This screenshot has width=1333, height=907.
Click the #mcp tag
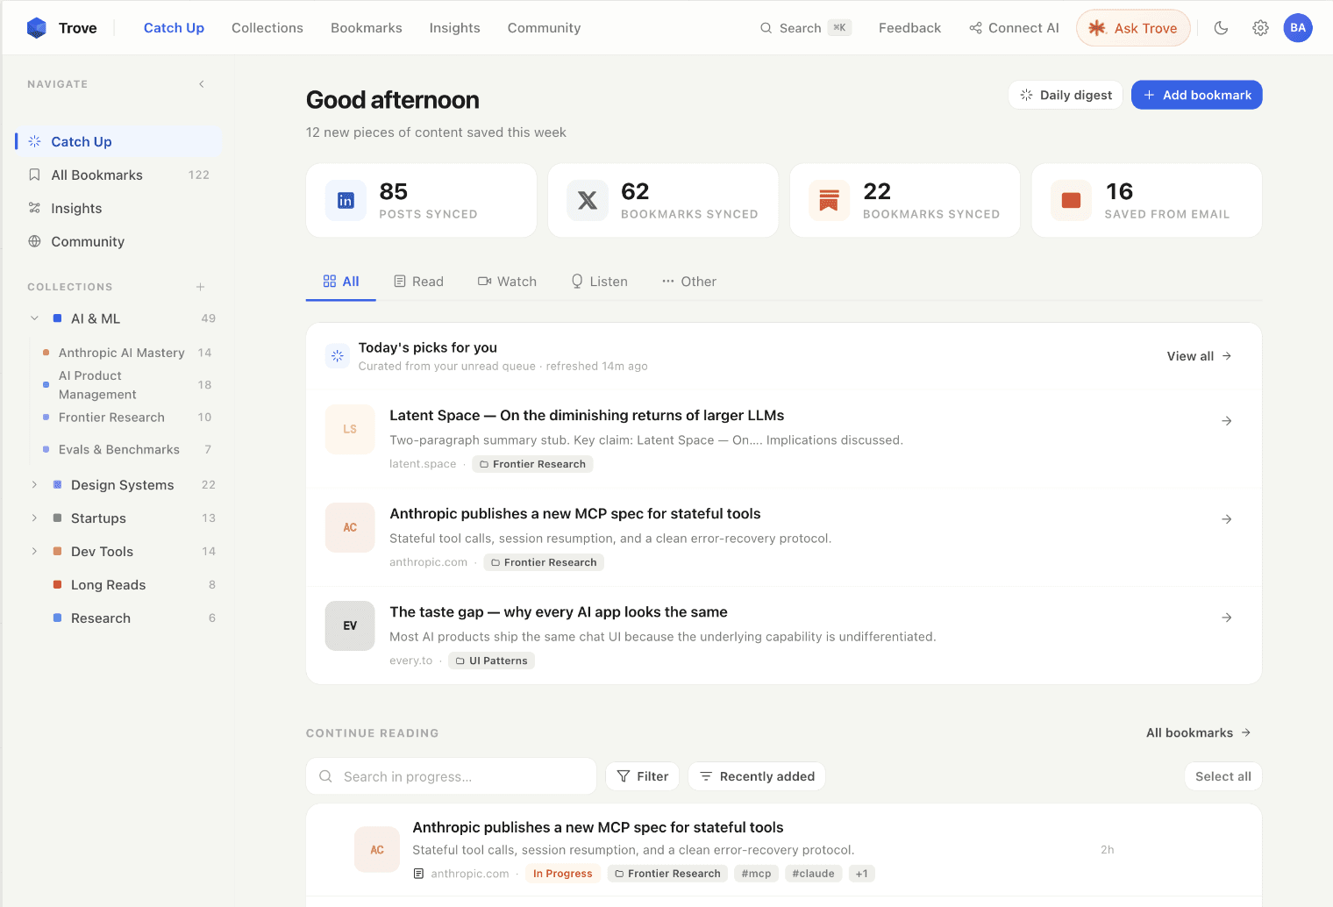[x=757, y=874]
